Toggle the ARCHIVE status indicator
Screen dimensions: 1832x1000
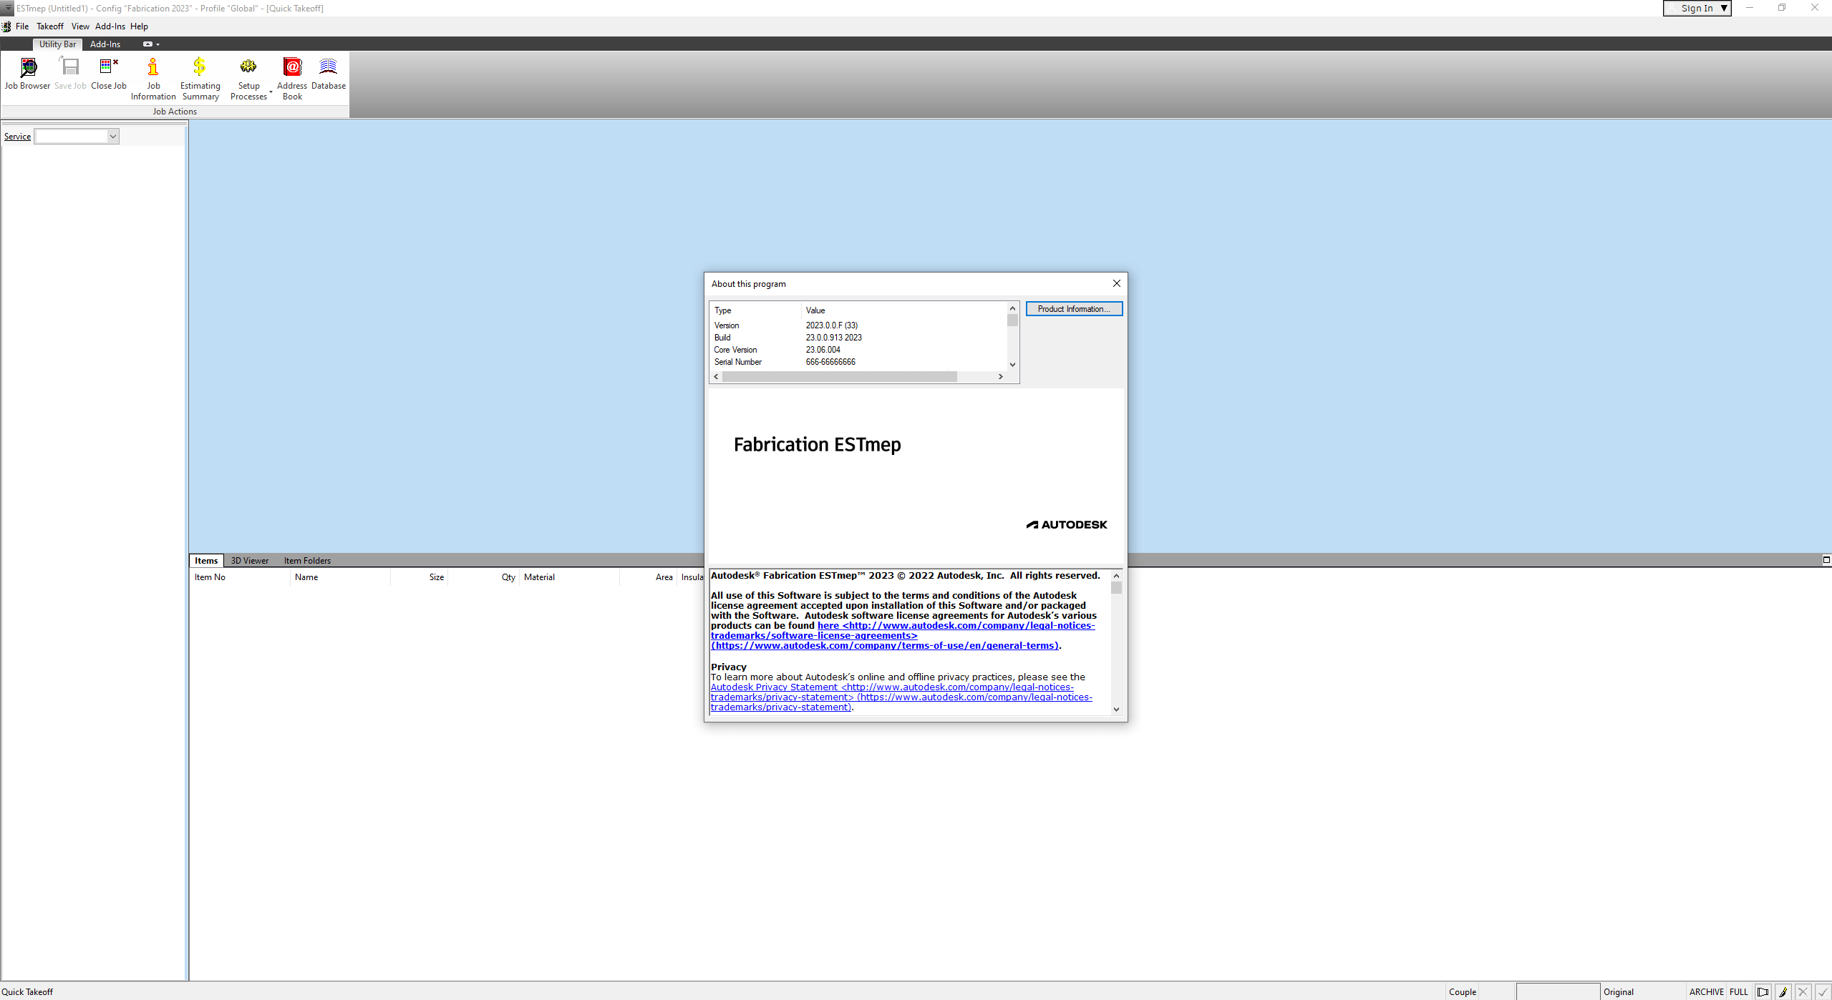click(x=1706, y=991)
